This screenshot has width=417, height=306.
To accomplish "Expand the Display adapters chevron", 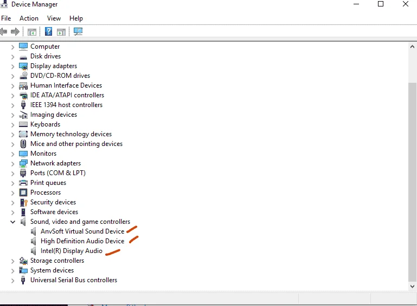I will click(x=12, y=66).
